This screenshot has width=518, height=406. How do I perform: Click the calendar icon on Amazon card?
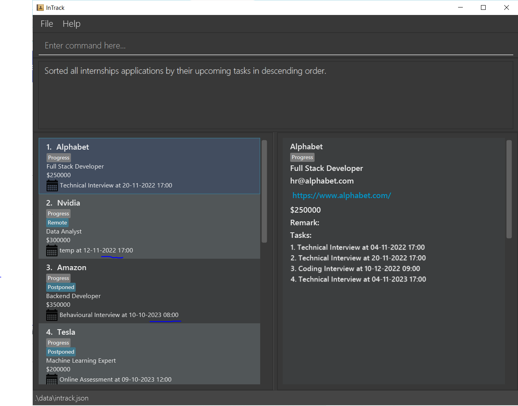(x=52, y=315)
